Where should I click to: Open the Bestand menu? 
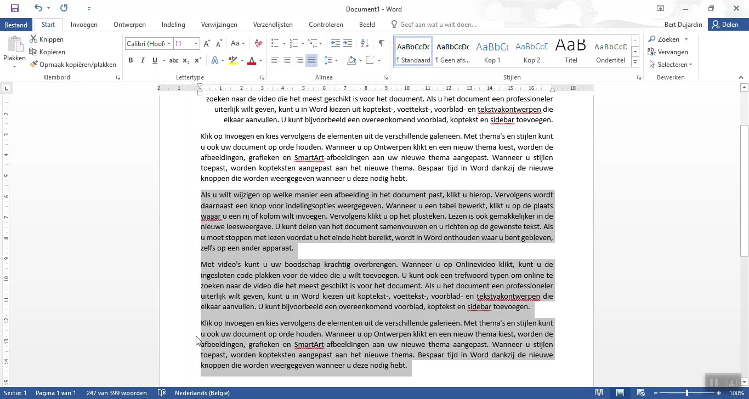click(16, 25)
